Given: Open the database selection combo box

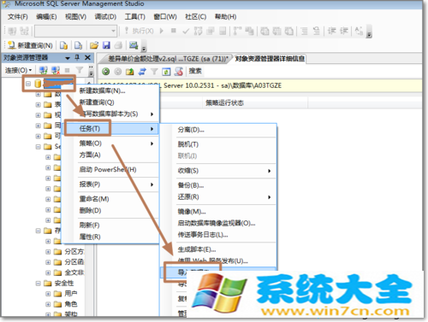Looking at the screenshot, I should click(x=76, y=31).
